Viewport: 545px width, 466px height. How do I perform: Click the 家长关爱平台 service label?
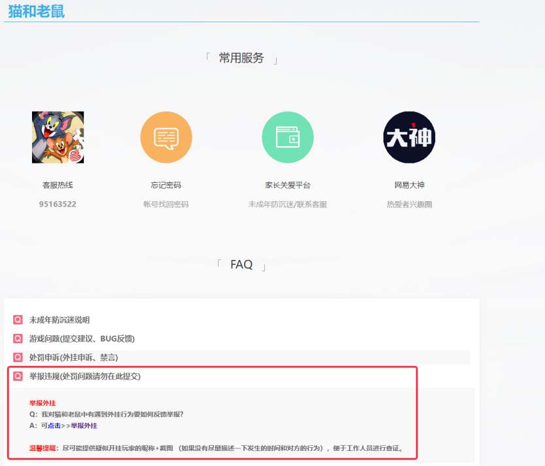pos(288,185)
